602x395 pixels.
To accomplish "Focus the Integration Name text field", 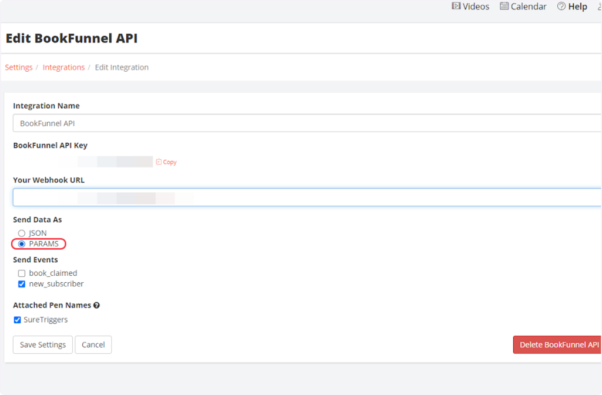I will (x=306, y=123).
